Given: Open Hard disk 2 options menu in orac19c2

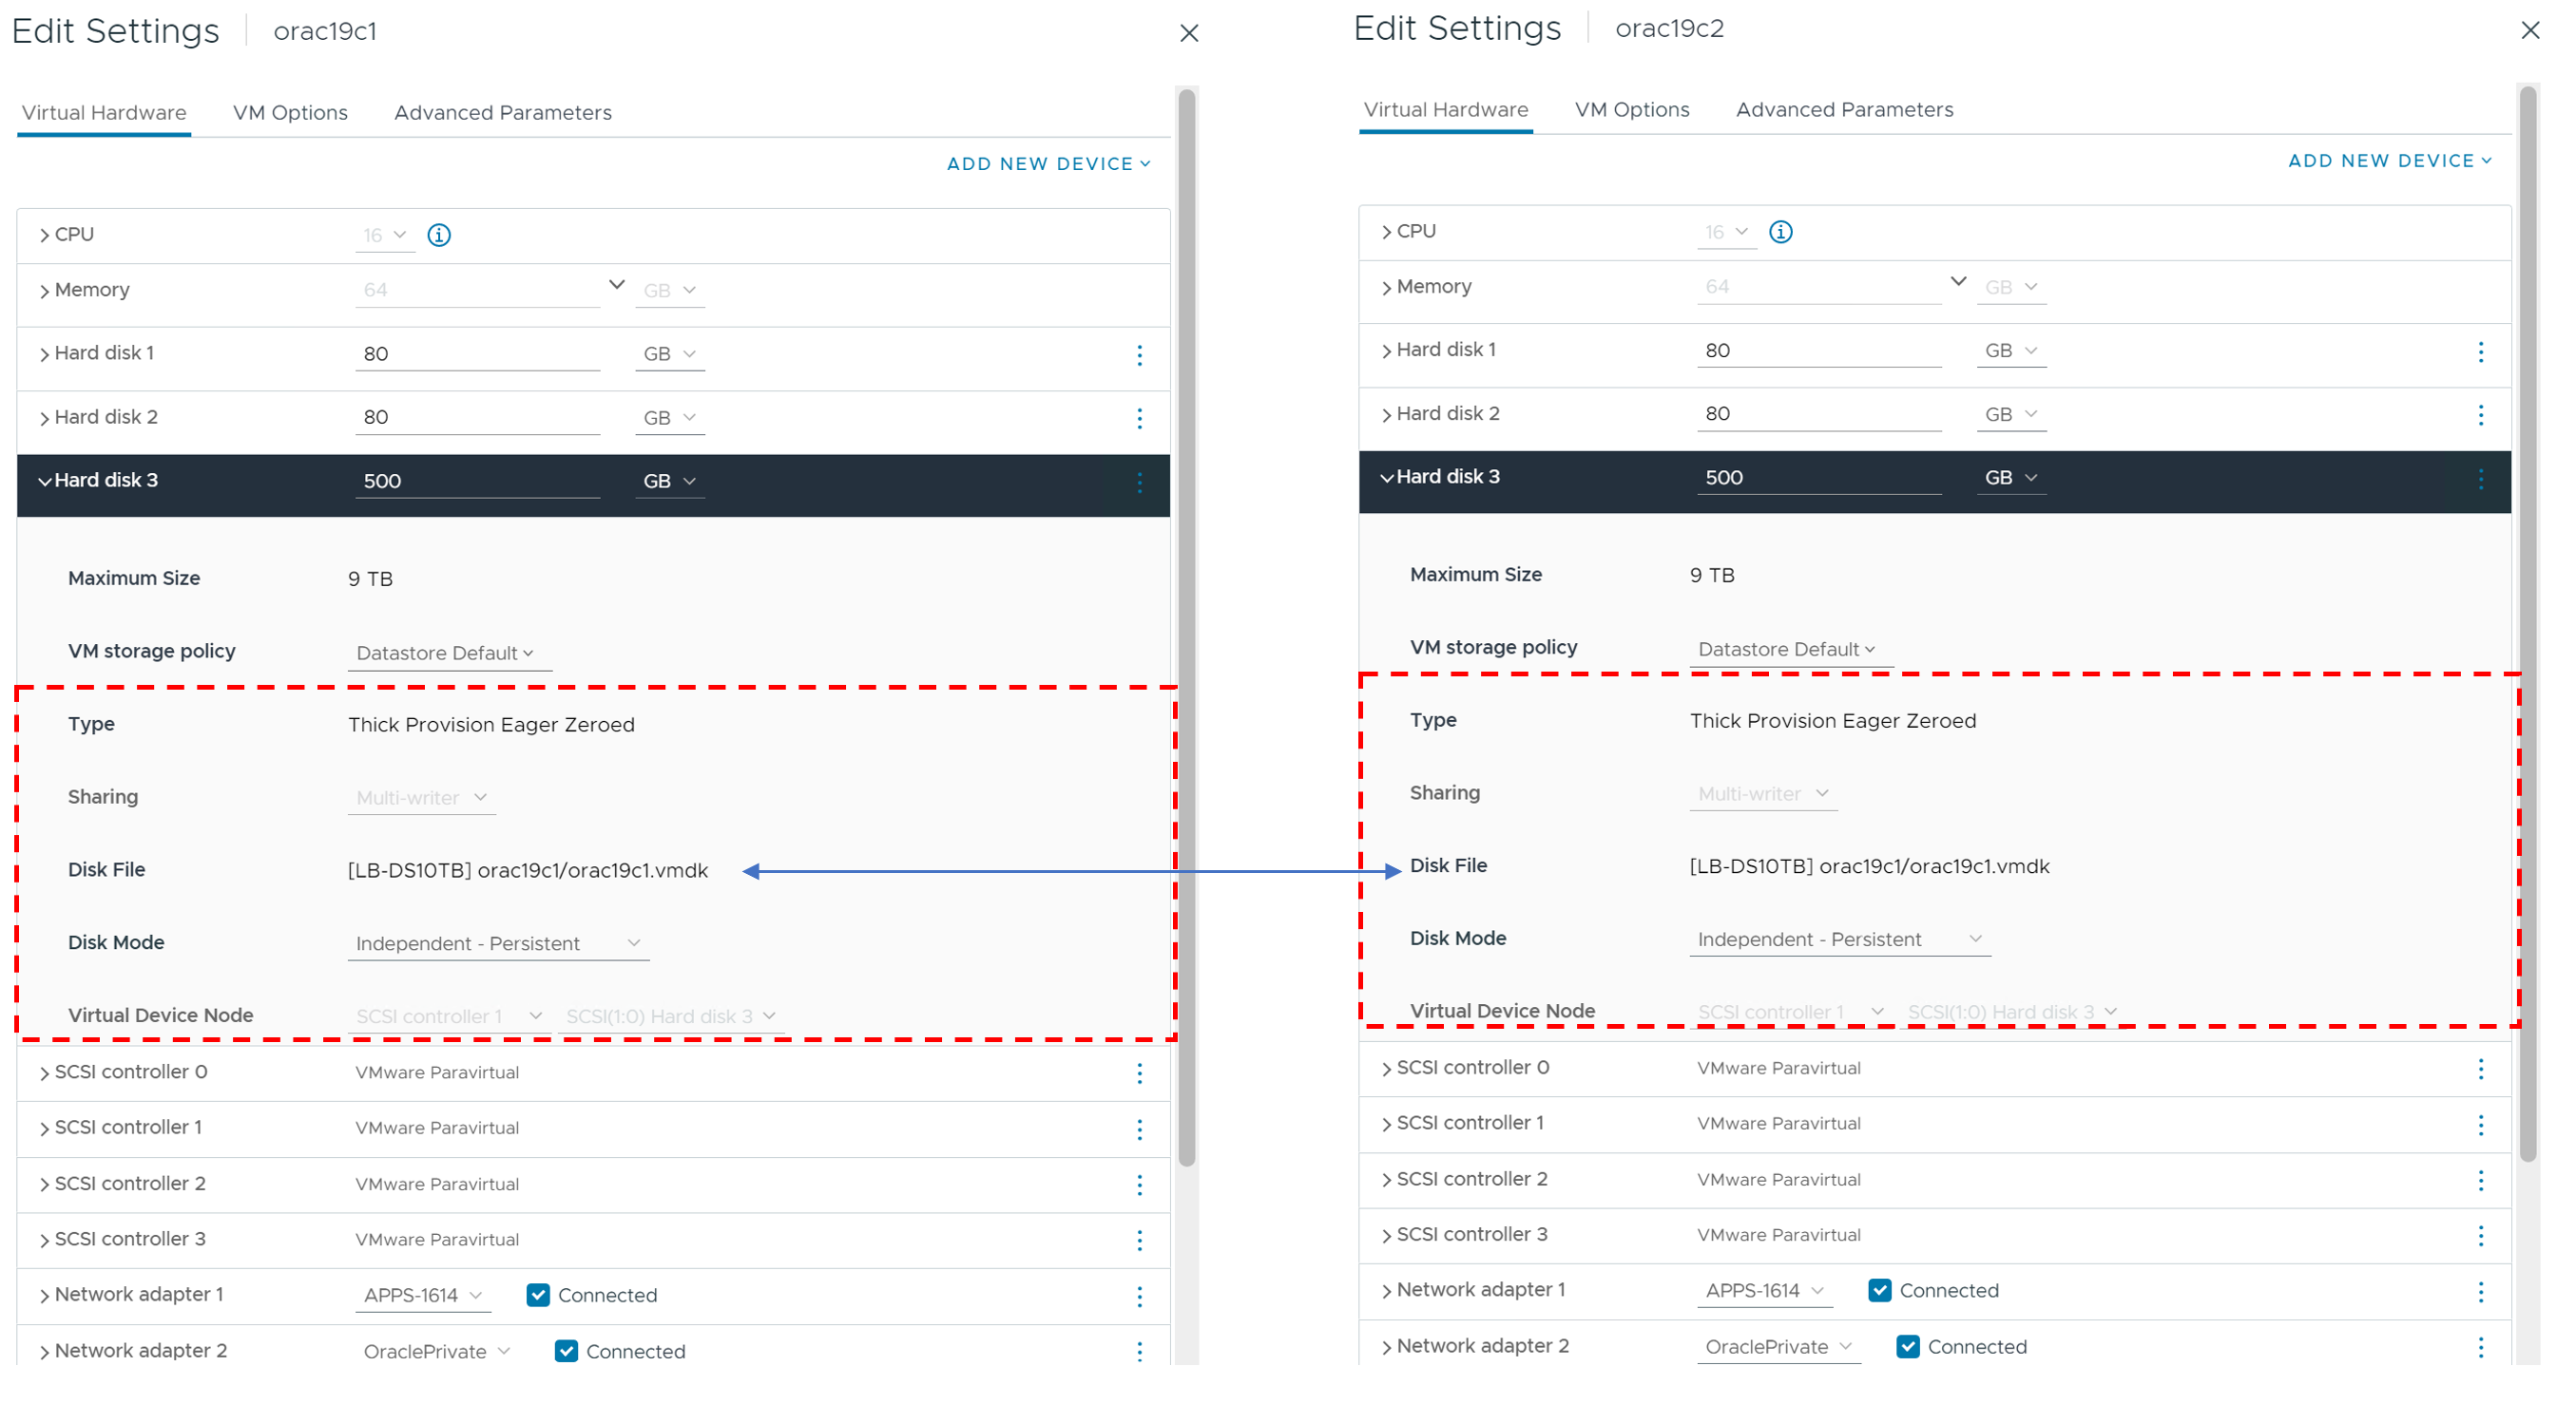Looking at the screenshot, I should (x=2480, y=415).
